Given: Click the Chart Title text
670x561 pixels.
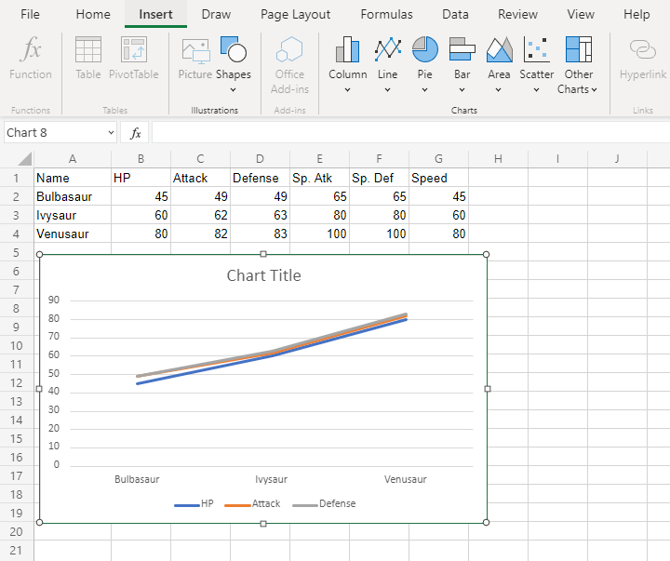Looking at the screenshot, I should coord(264,275).
